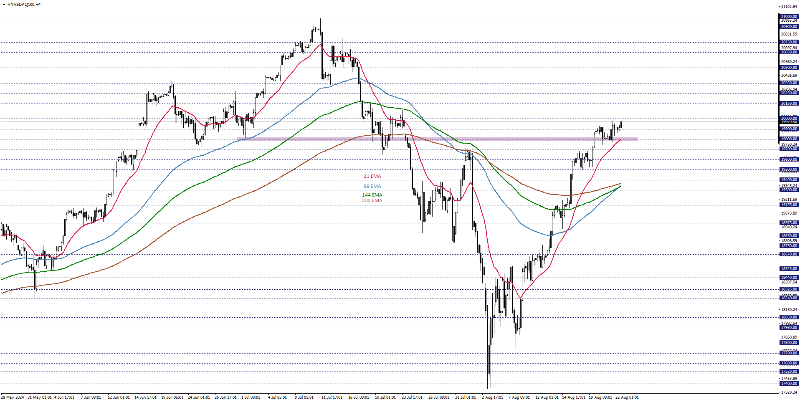Click the 26 Jun 17:01 time label

(x=225, y=397)
